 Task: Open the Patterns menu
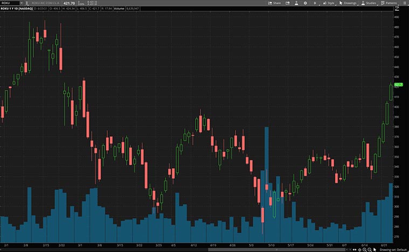tap(389, 3)
